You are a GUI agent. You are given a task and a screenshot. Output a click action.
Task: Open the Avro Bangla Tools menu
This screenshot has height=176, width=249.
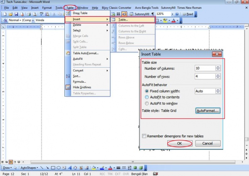(146, 7)
